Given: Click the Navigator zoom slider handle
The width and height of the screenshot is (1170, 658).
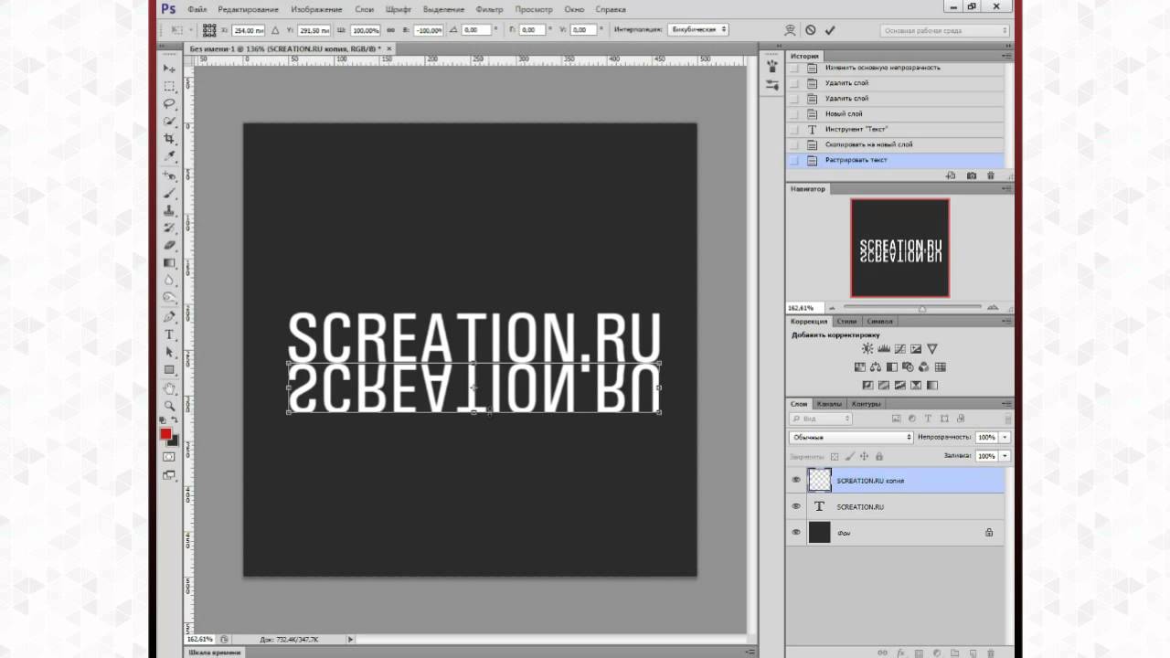Looking at the screenshot, I should (x=921, y=308).
